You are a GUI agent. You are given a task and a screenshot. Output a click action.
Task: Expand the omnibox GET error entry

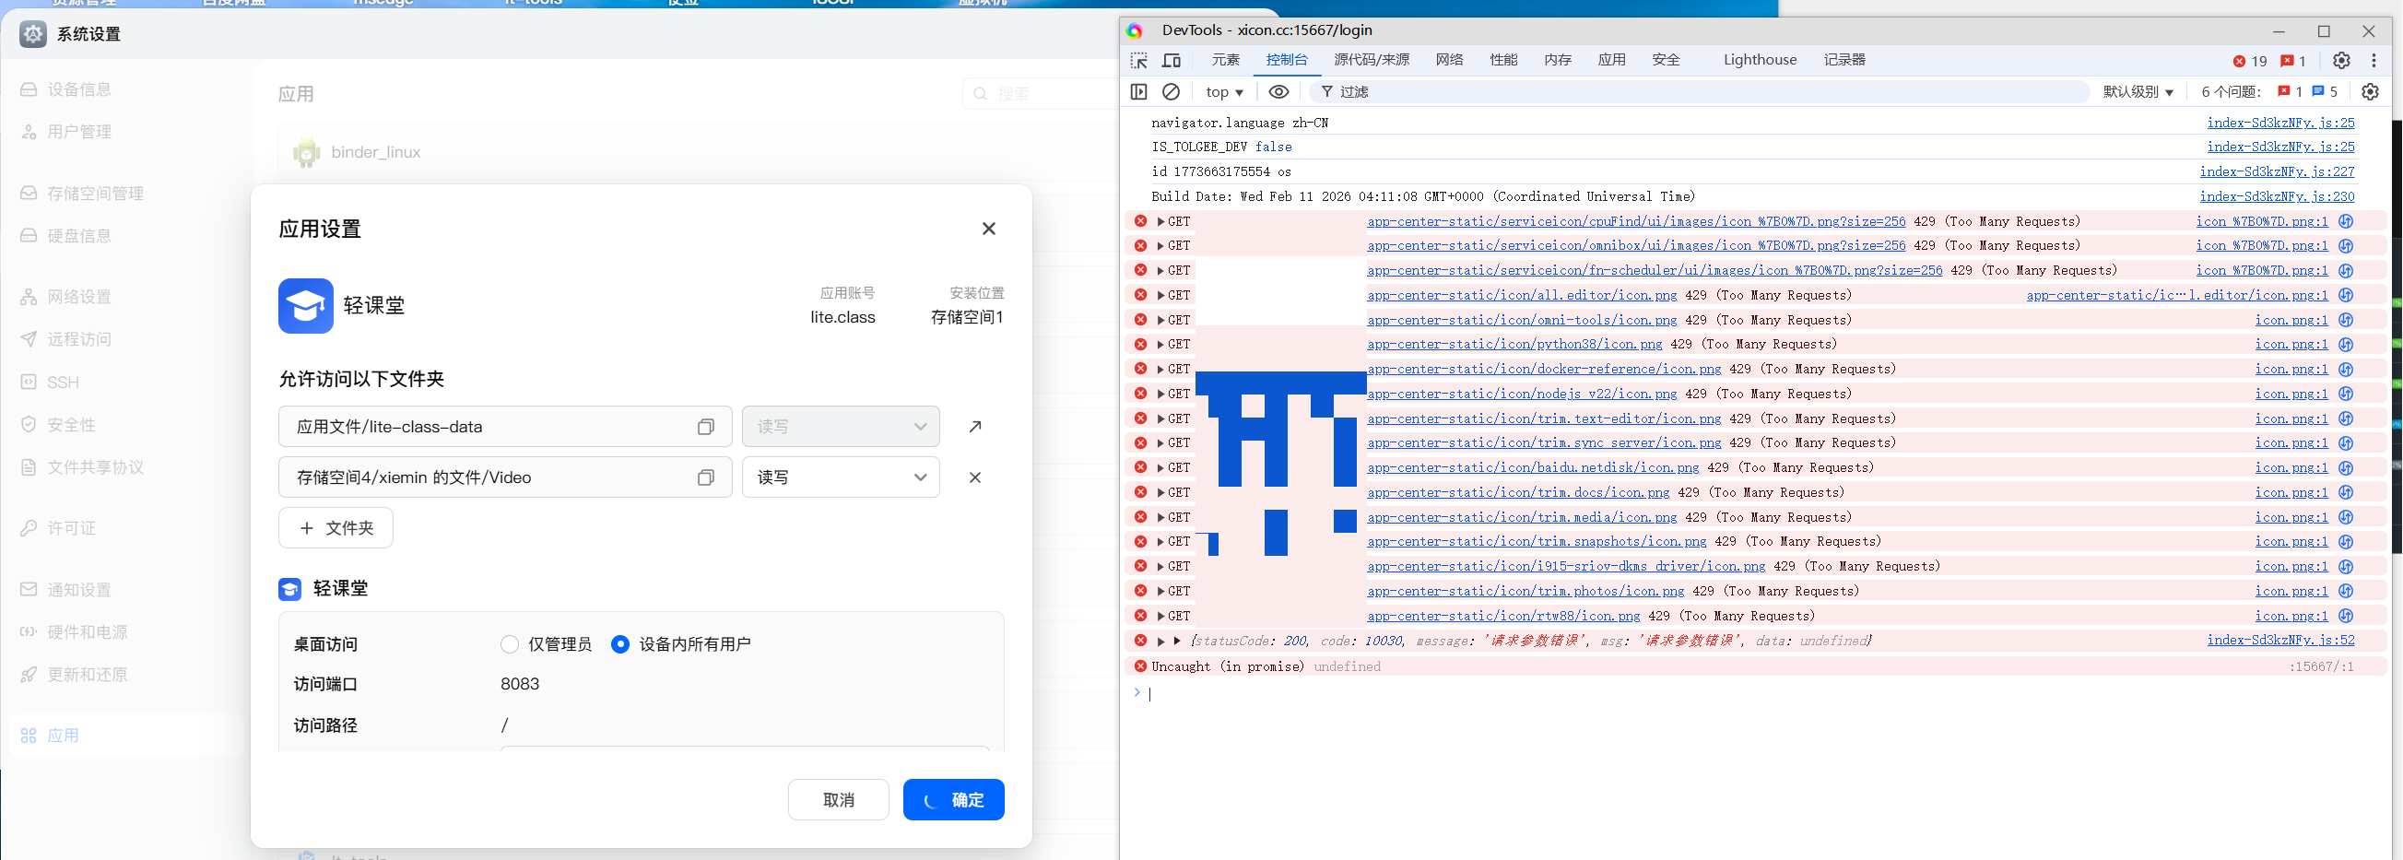click(1161, 245)
